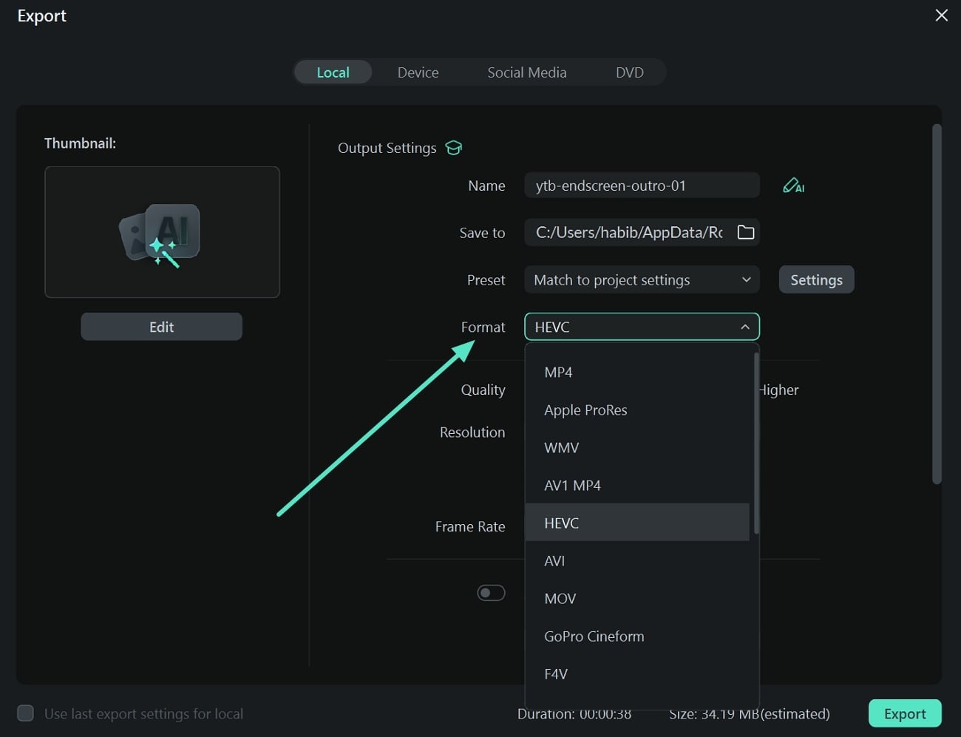This screenshot has height=737, width=961.
Task: Choose MOV format option
Action: [560, 598]
